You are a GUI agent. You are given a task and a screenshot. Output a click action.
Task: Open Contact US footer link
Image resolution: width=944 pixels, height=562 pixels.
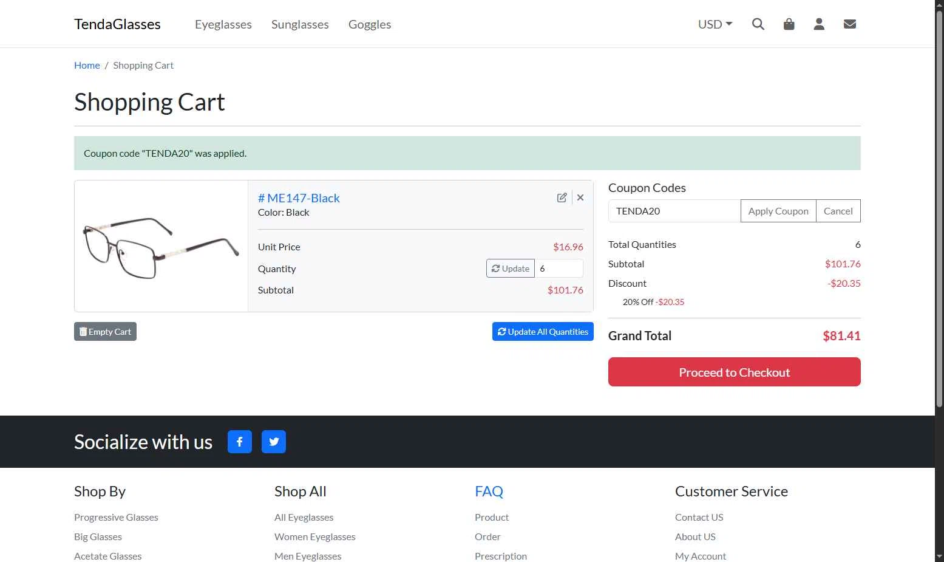[x=699, y=517]
